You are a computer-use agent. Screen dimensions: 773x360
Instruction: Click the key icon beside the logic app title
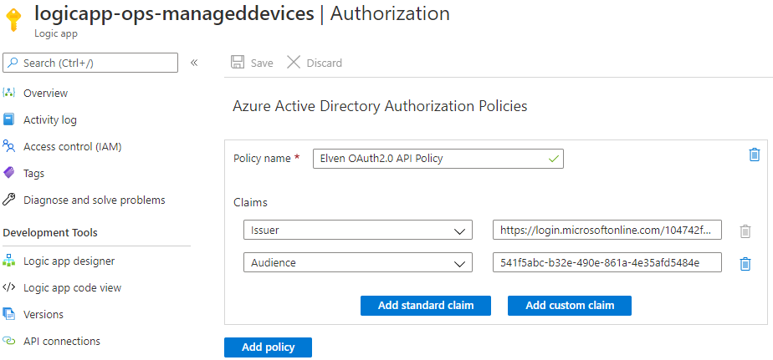tap(13, 20)
